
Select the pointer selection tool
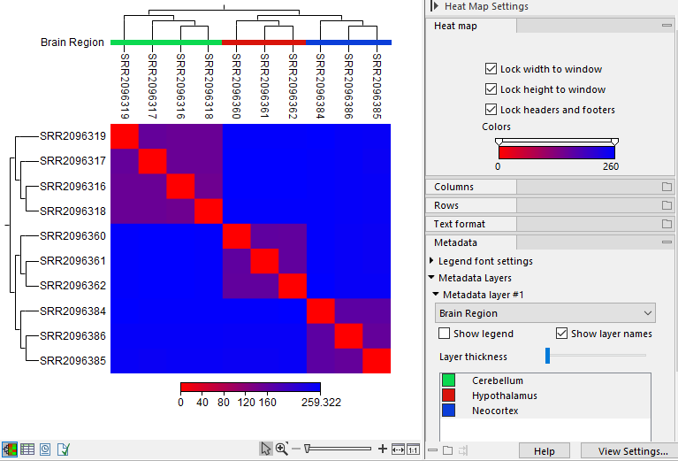point(265,449)
